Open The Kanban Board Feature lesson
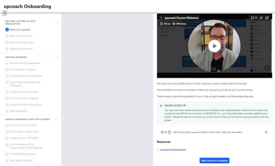 23,154
